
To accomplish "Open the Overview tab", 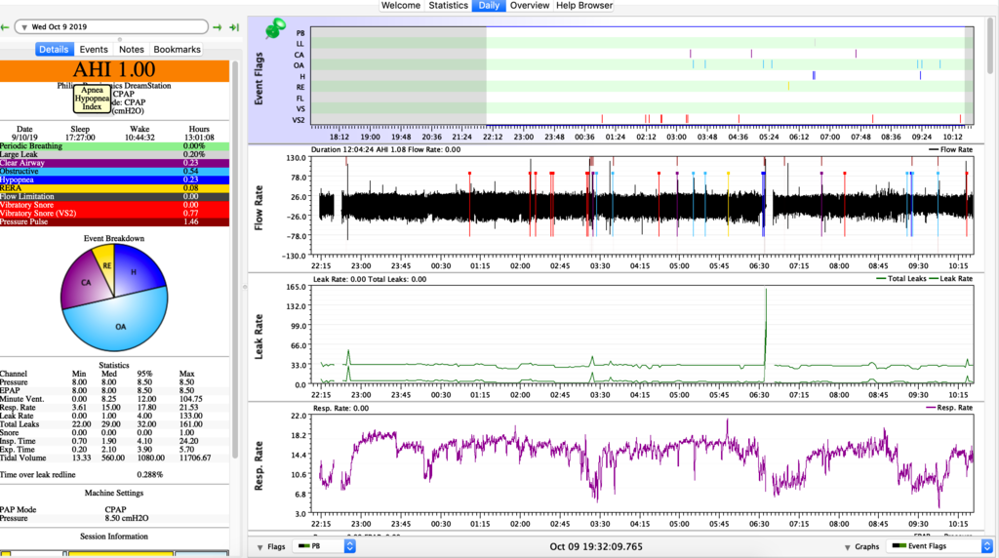I will click(x=530, y=5).
